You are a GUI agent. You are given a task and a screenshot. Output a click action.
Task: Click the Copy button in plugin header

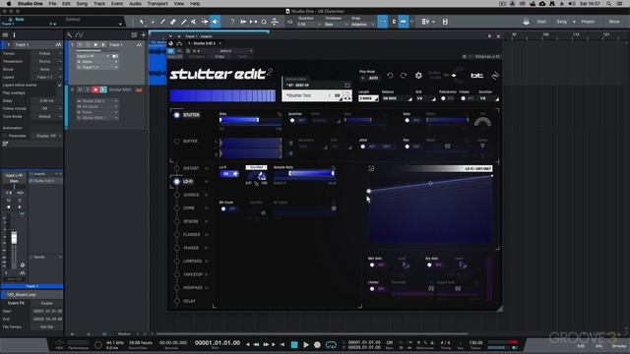[x=220, y=57]
